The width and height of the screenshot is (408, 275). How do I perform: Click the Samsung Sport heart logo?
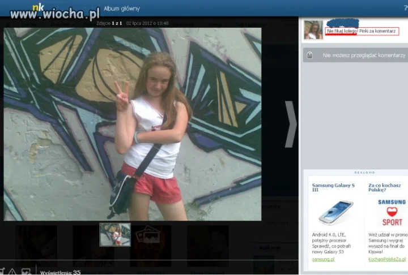point(392,212)
